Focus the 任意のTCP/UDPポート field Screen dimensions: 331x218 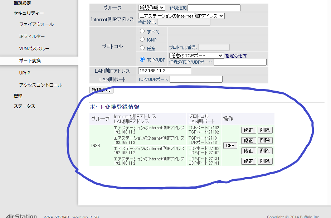pyautogui.click(x=240, y=62)
